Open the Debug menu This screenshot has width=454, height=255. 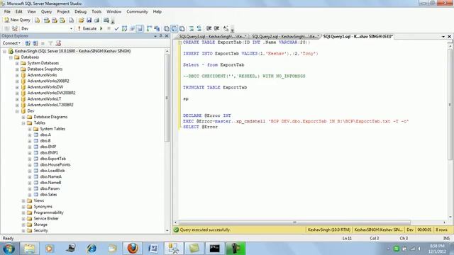click(80, 11)
